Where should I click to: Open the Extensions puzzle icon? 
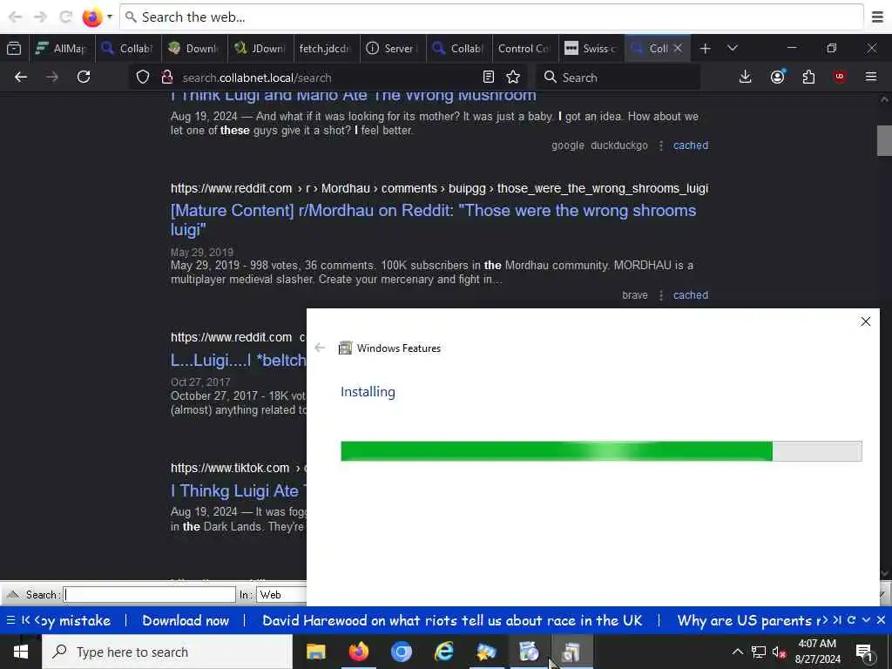tap(808, 77)
